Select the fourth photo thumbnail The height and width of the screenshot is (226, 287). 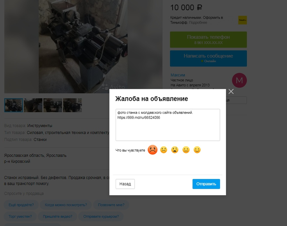pyautogui.click(x=72, y=105)
